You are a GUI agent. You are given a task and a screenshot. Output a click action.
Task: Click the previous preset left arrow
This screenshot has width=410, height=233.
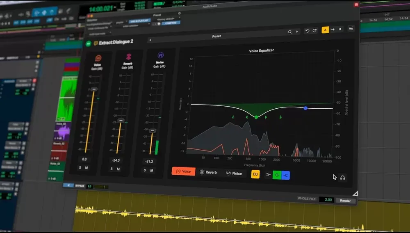150,40
